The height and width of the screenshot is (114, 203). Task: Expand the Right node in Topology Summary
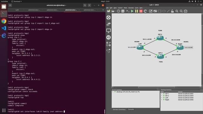coord(161,100)
